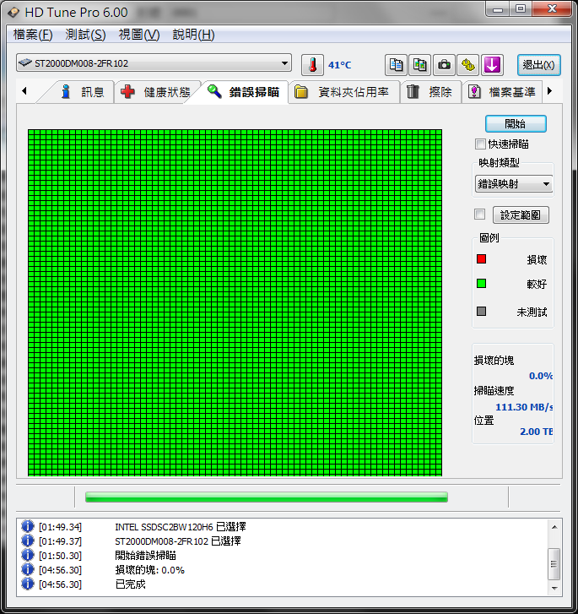Screen dimensions: 578x614
Task: Switch to the 訊息 tab
Action: click(x=82, y=92)
